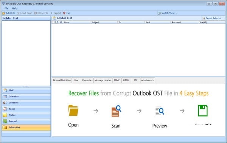Switch to the Normal Mail View tab
This screenshot has height=143, width=227.
[x=62, y=80]
